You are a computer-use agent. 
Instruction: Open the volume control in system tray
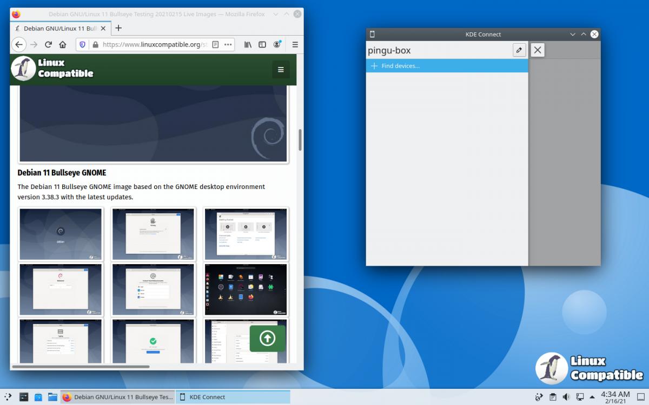(x=566, y=397)
